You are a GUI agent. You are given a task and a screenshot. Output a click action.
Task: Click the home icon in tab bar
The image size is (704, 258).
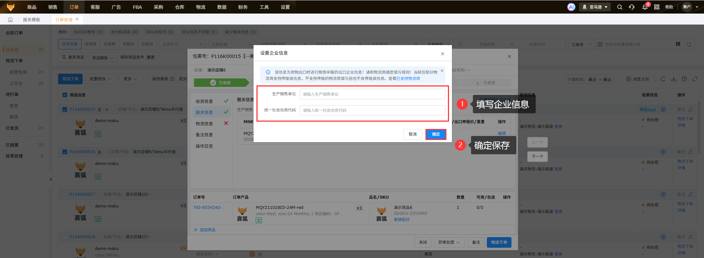point(10,20)
